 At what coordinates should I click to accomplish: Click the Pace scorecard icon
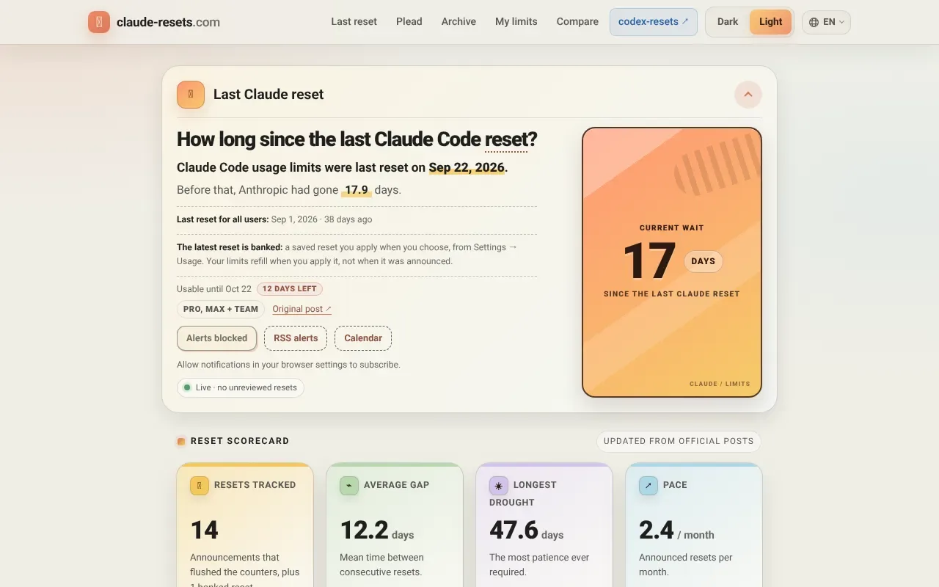pos(648,486)
